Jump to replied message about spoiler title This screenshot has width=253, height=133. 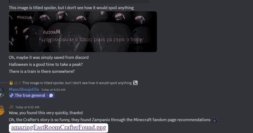(x=77, y=83)
